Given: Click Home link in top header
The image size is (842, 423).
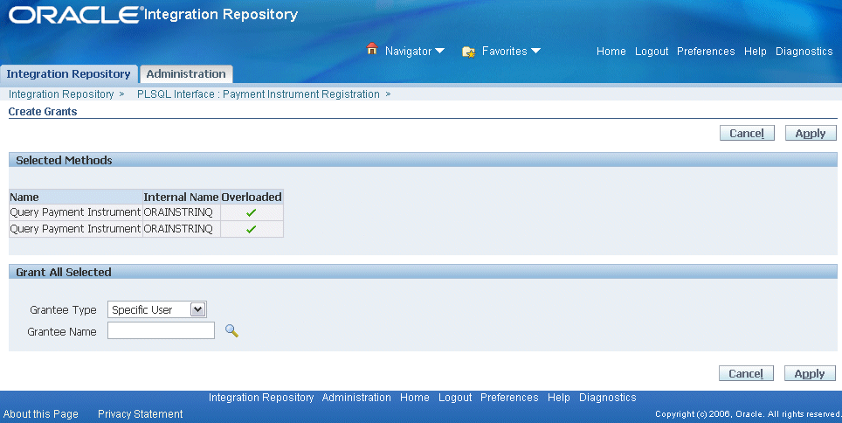Looking at the screenshot, I should (x=611, y=52).
